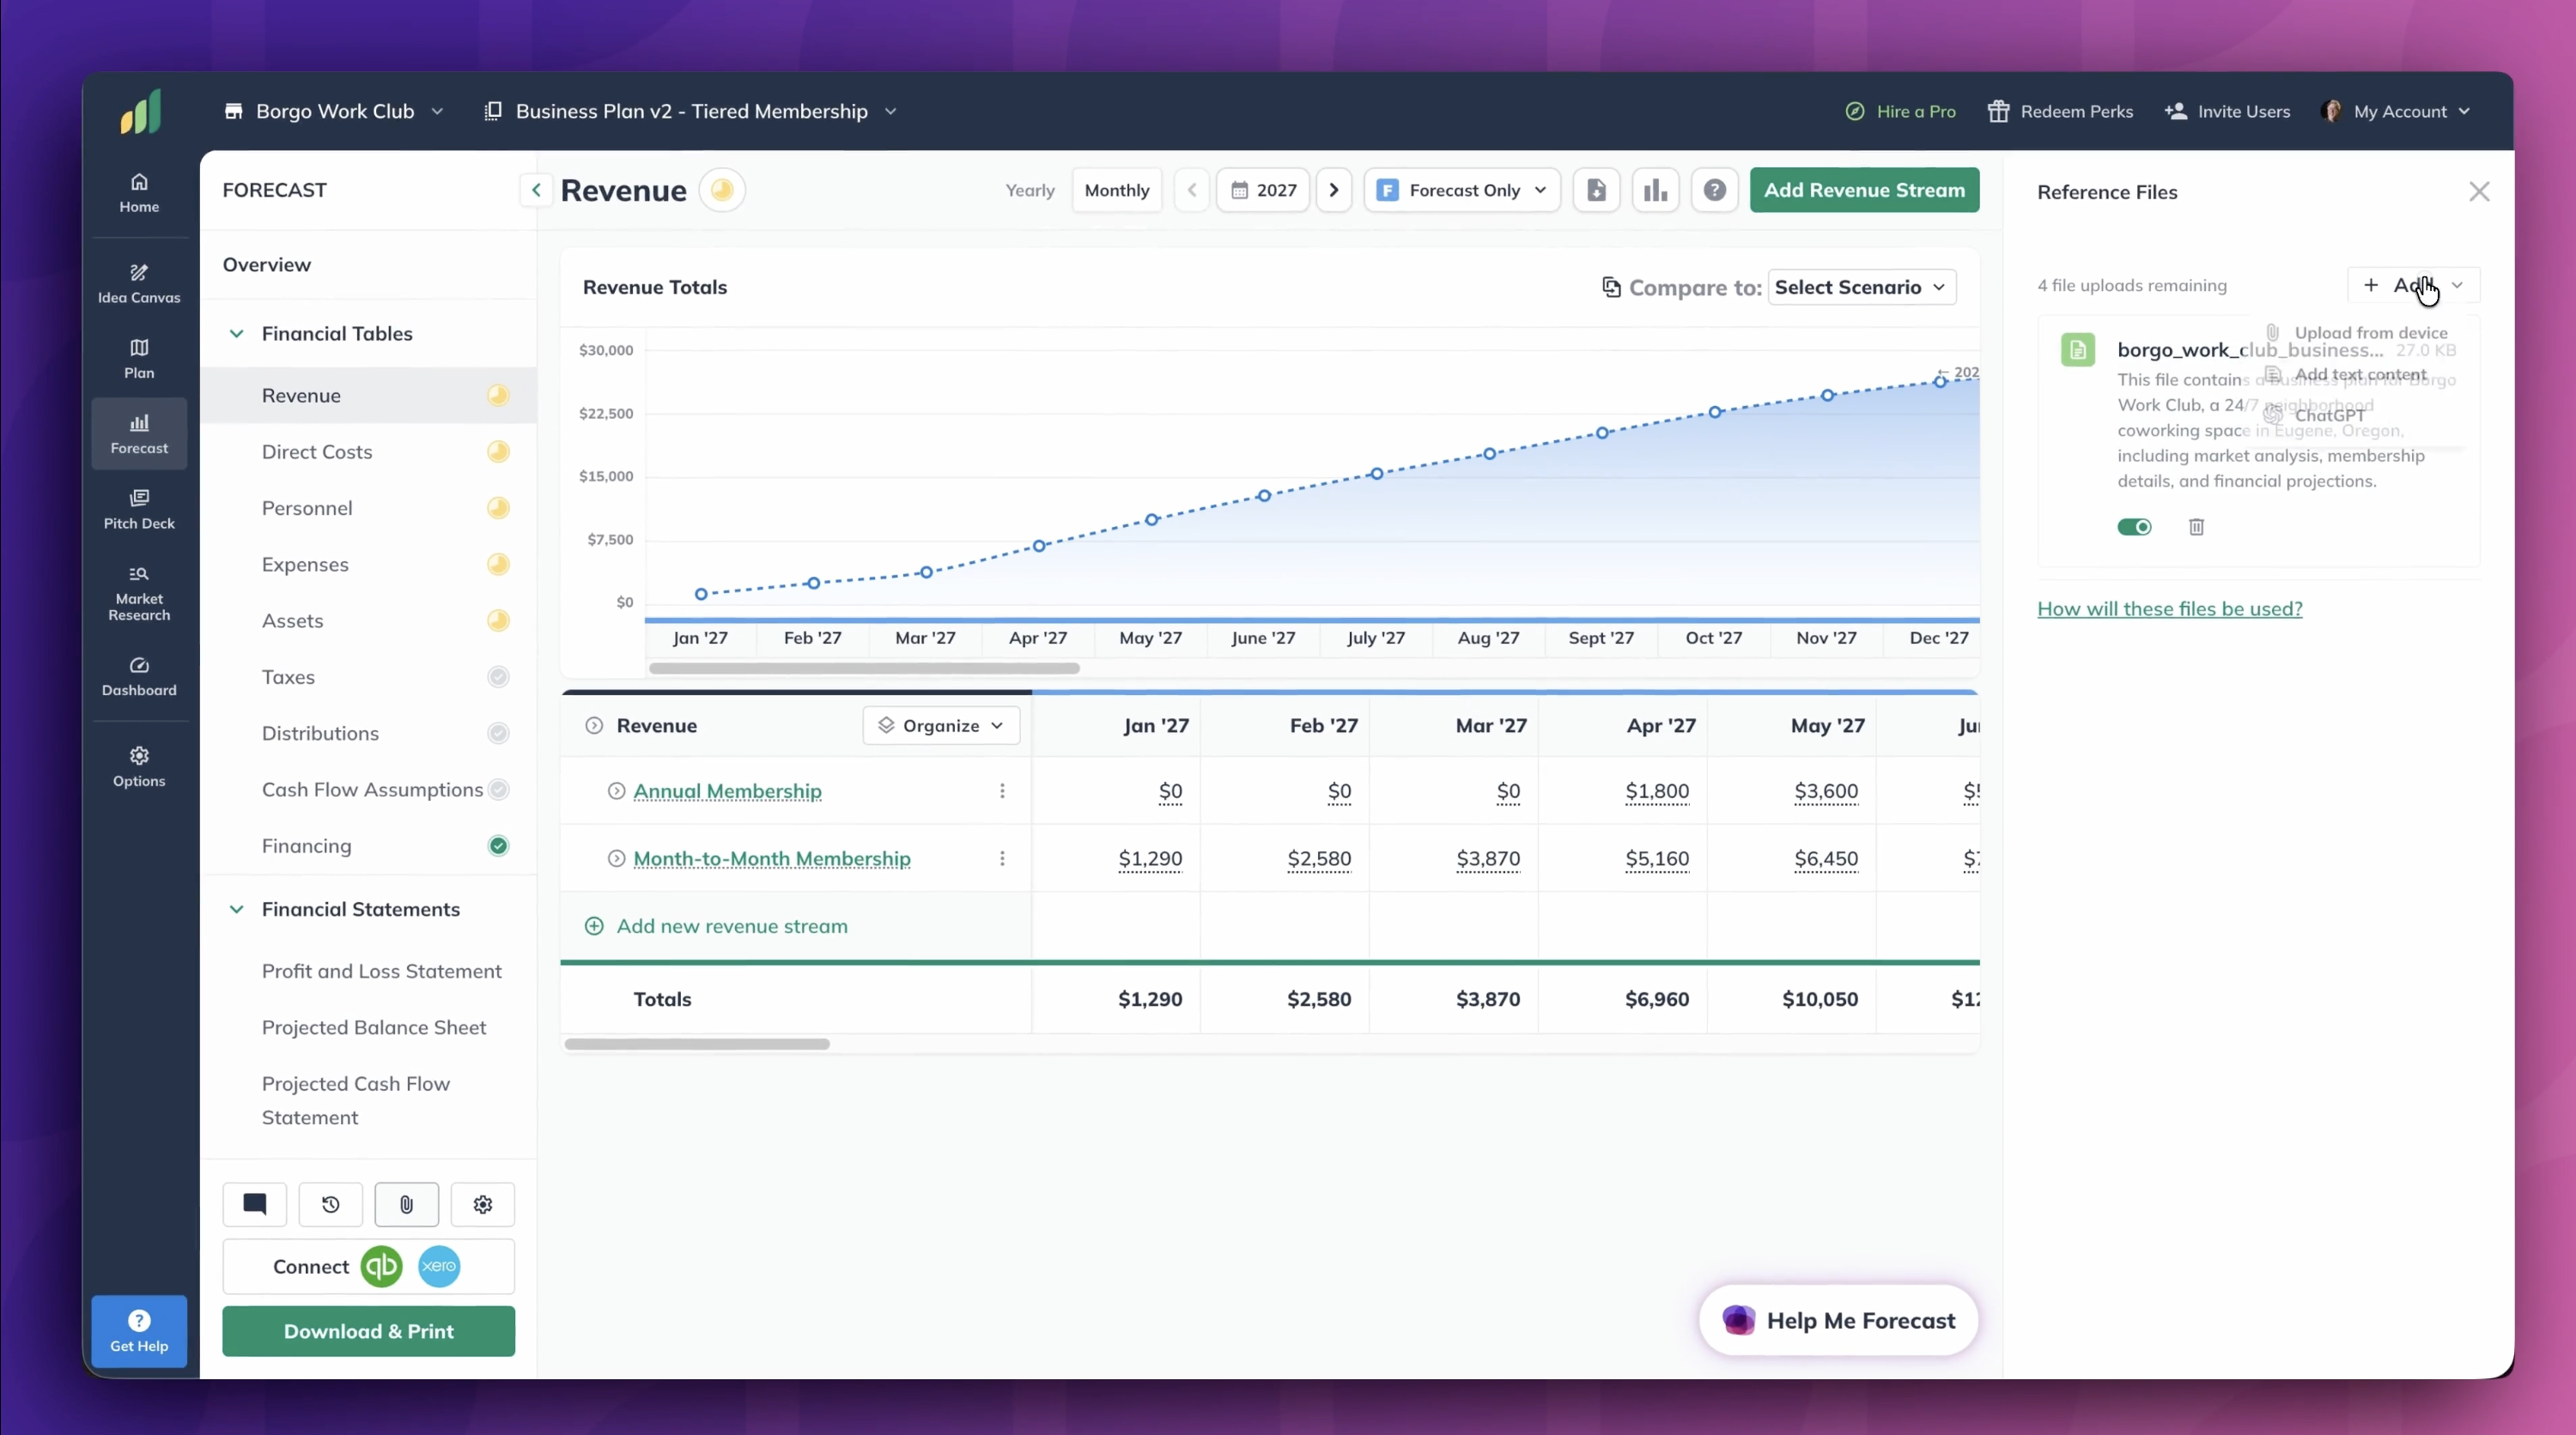Screen dimensions: 2576x1435
Task: Open the Add reference file dropdown
Action: tap(2414, 285)
